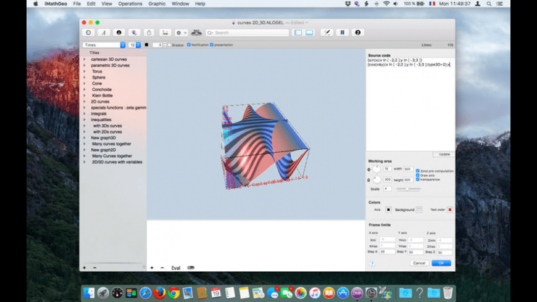The width and height of the screenshot is (537, 302).
Task: Click the help question button near Cancel
Action: pyautogui.click(x=372, y=263)
